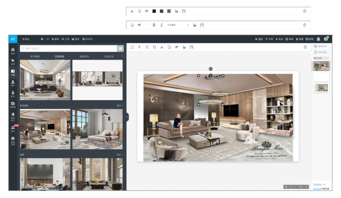Viewport: 341px width, 198px height.
Task: Click the 上传 upload button
Action: [x=65, y=39]
